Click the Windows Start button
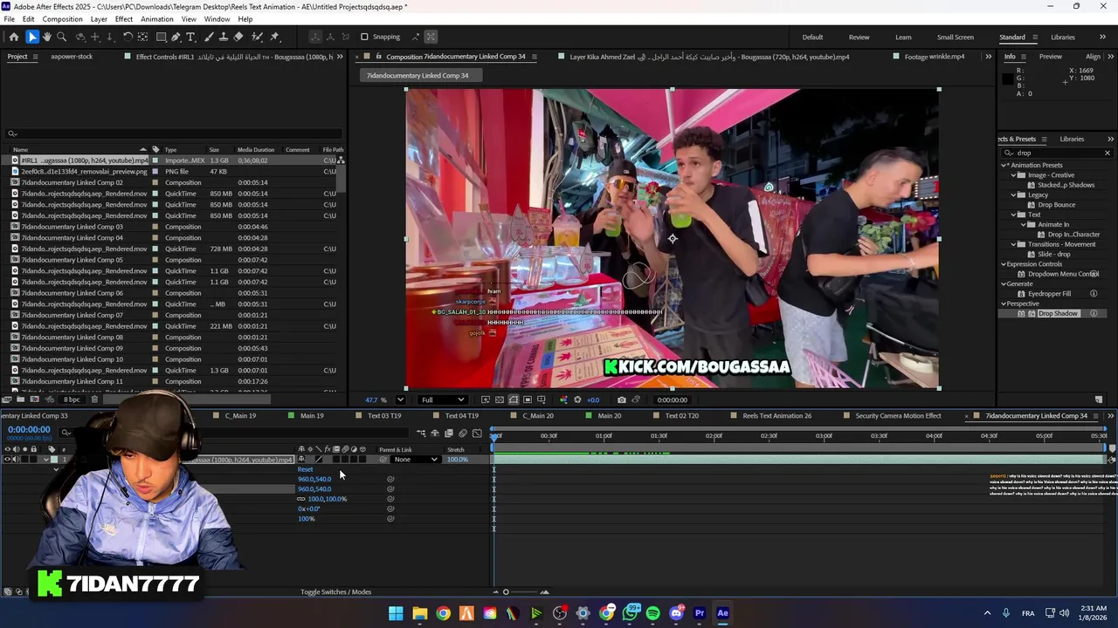The image size is (1118, 628). click(396, 613)
